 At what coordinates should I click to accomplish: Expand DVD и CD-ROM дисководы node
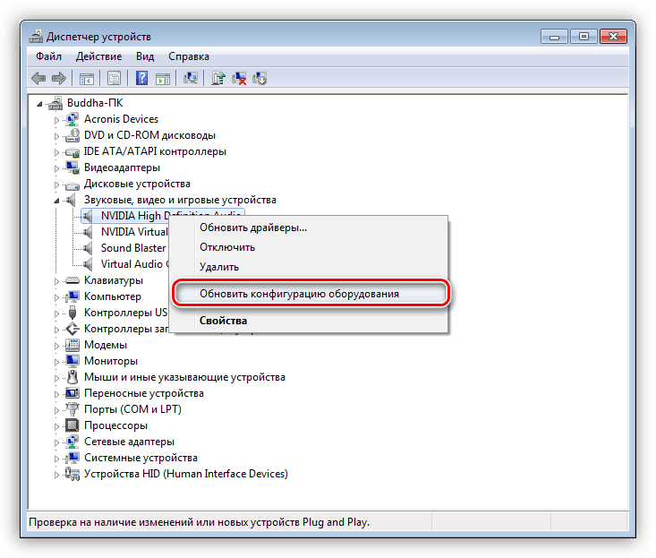point(56,136)
